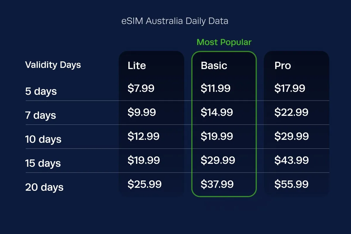Viewport: 351px width, 234px height.
Task: Click the Pro 15 days $43.99 price
Action: (291, 160)
